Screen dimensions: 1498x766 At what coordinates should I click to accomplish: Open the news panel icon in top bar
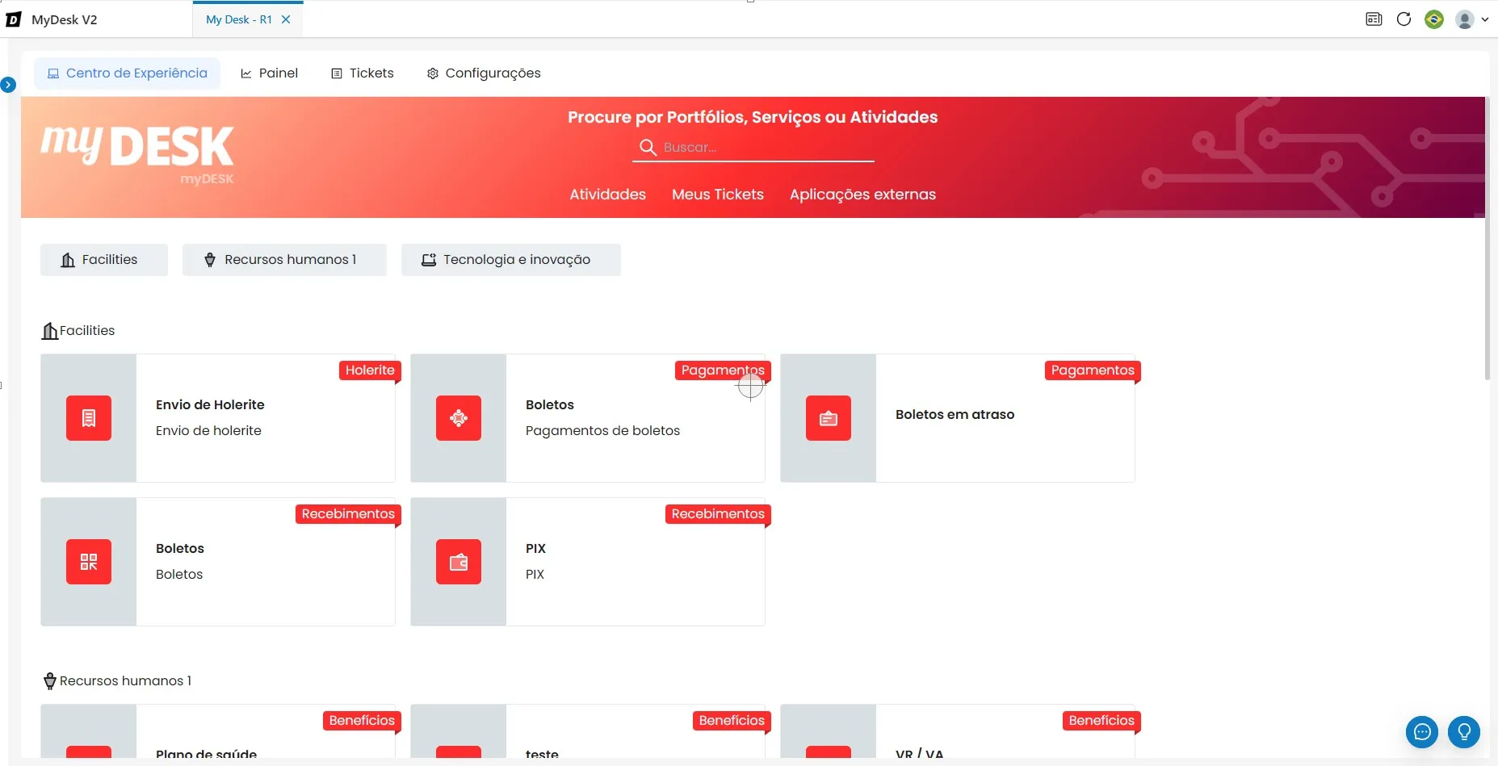[1374, 19]
